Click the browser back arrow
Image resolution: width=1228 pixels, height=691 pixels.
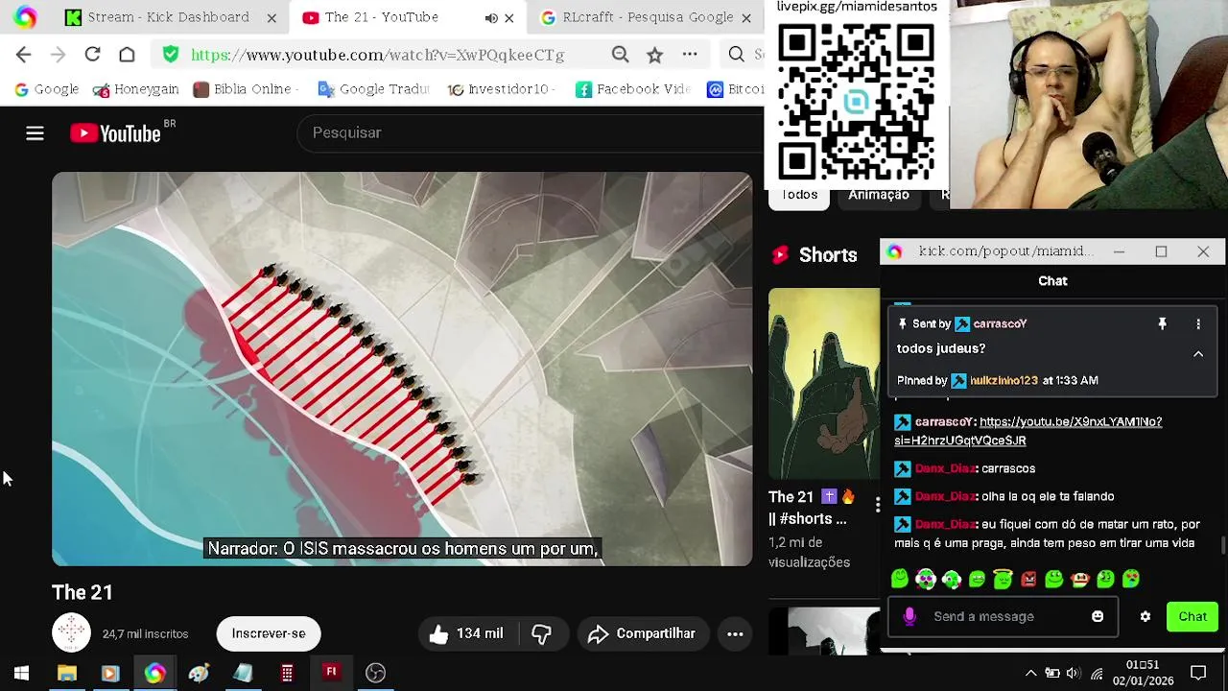(24, 55)
